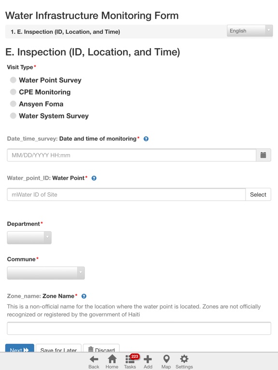
Task: Expand the Commune dropdown
Action: pyautogui.click(x=46, y=273)
